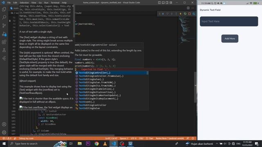The width and height of the screenshot is (262, 147).
Task: Open Google Chrome from taskbar
Action: [97, 144]
